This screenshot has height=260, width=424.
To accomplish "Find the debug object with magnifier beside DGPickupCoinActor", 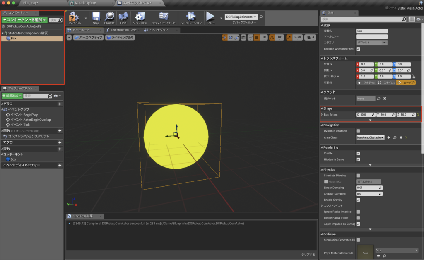I will click(261, 17).
